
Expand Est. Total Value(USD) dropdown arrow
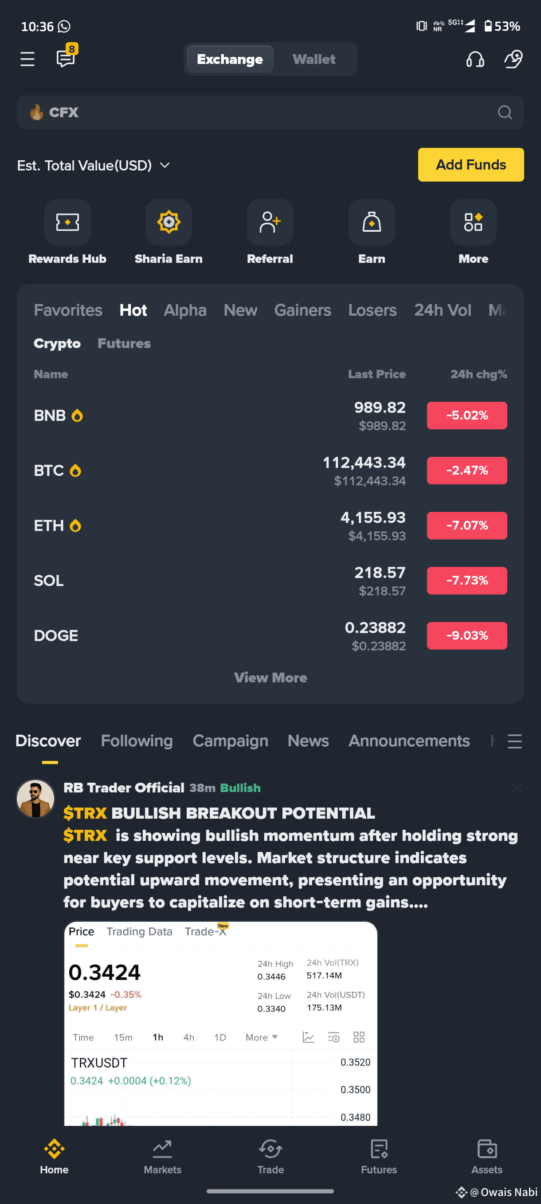tap(165, 166)
